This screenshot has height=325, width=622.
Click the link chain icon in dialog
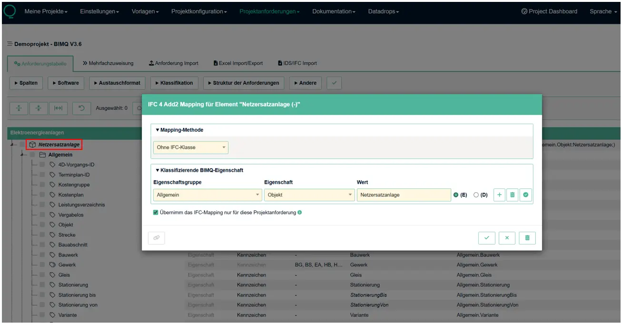tap(157, 238)
